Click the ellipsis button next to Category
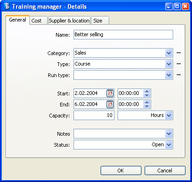Viewport: 192px width, 182px height. (179, 53)
